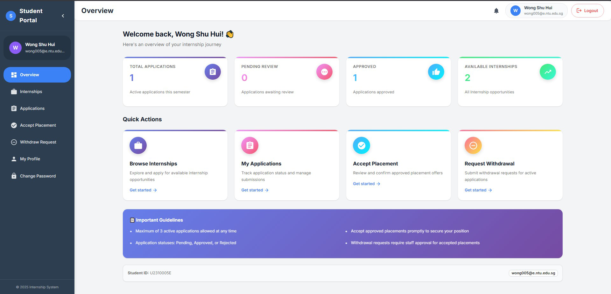Open Internships from the sidebar
611x294 pixels.
pyautogui.click(x=31, y=92)
